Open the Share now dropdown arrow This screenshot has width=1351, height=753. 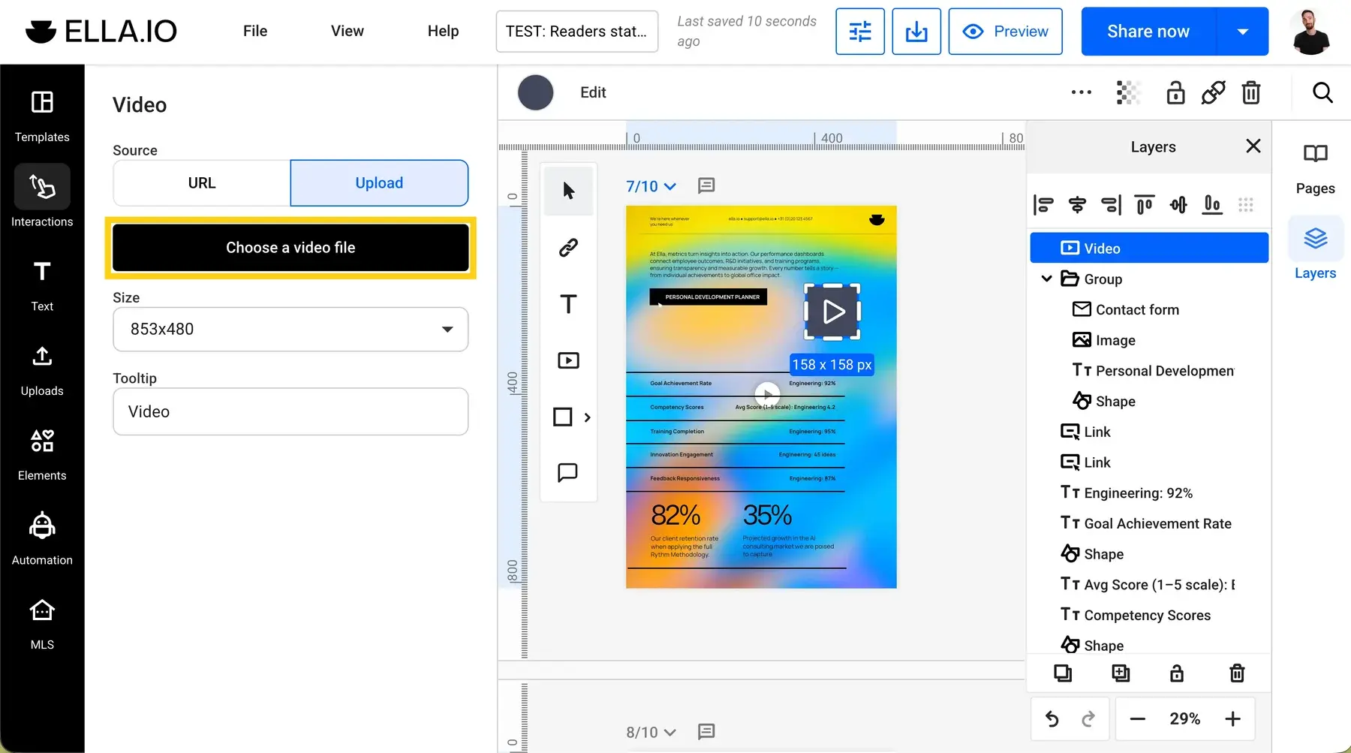(x=1243, y=32)
